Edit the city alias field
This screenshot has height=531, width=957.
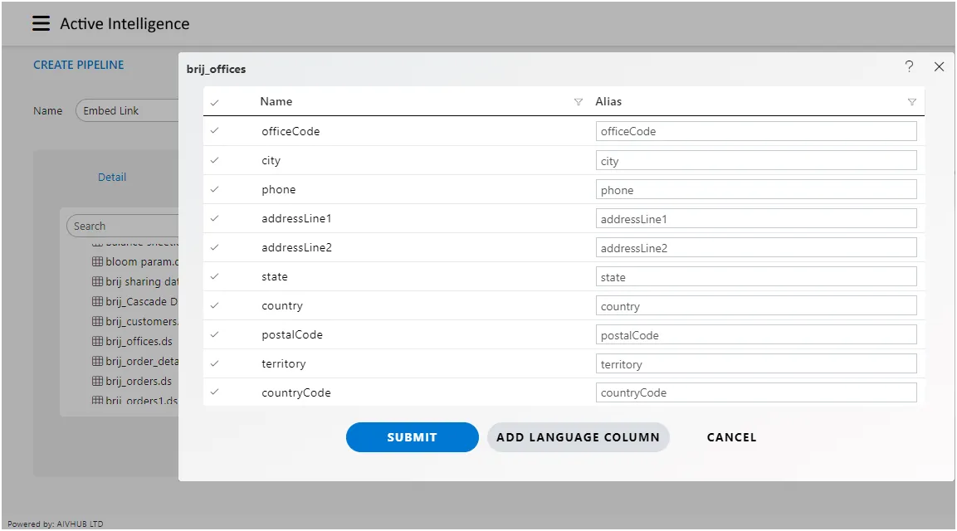(x=756, y=160)
